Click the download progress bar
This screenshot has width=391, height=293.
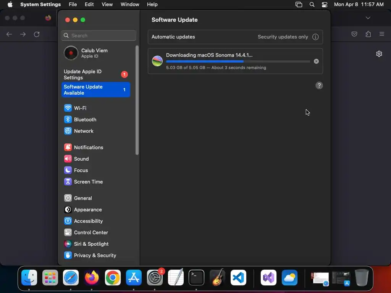(238, 61)
